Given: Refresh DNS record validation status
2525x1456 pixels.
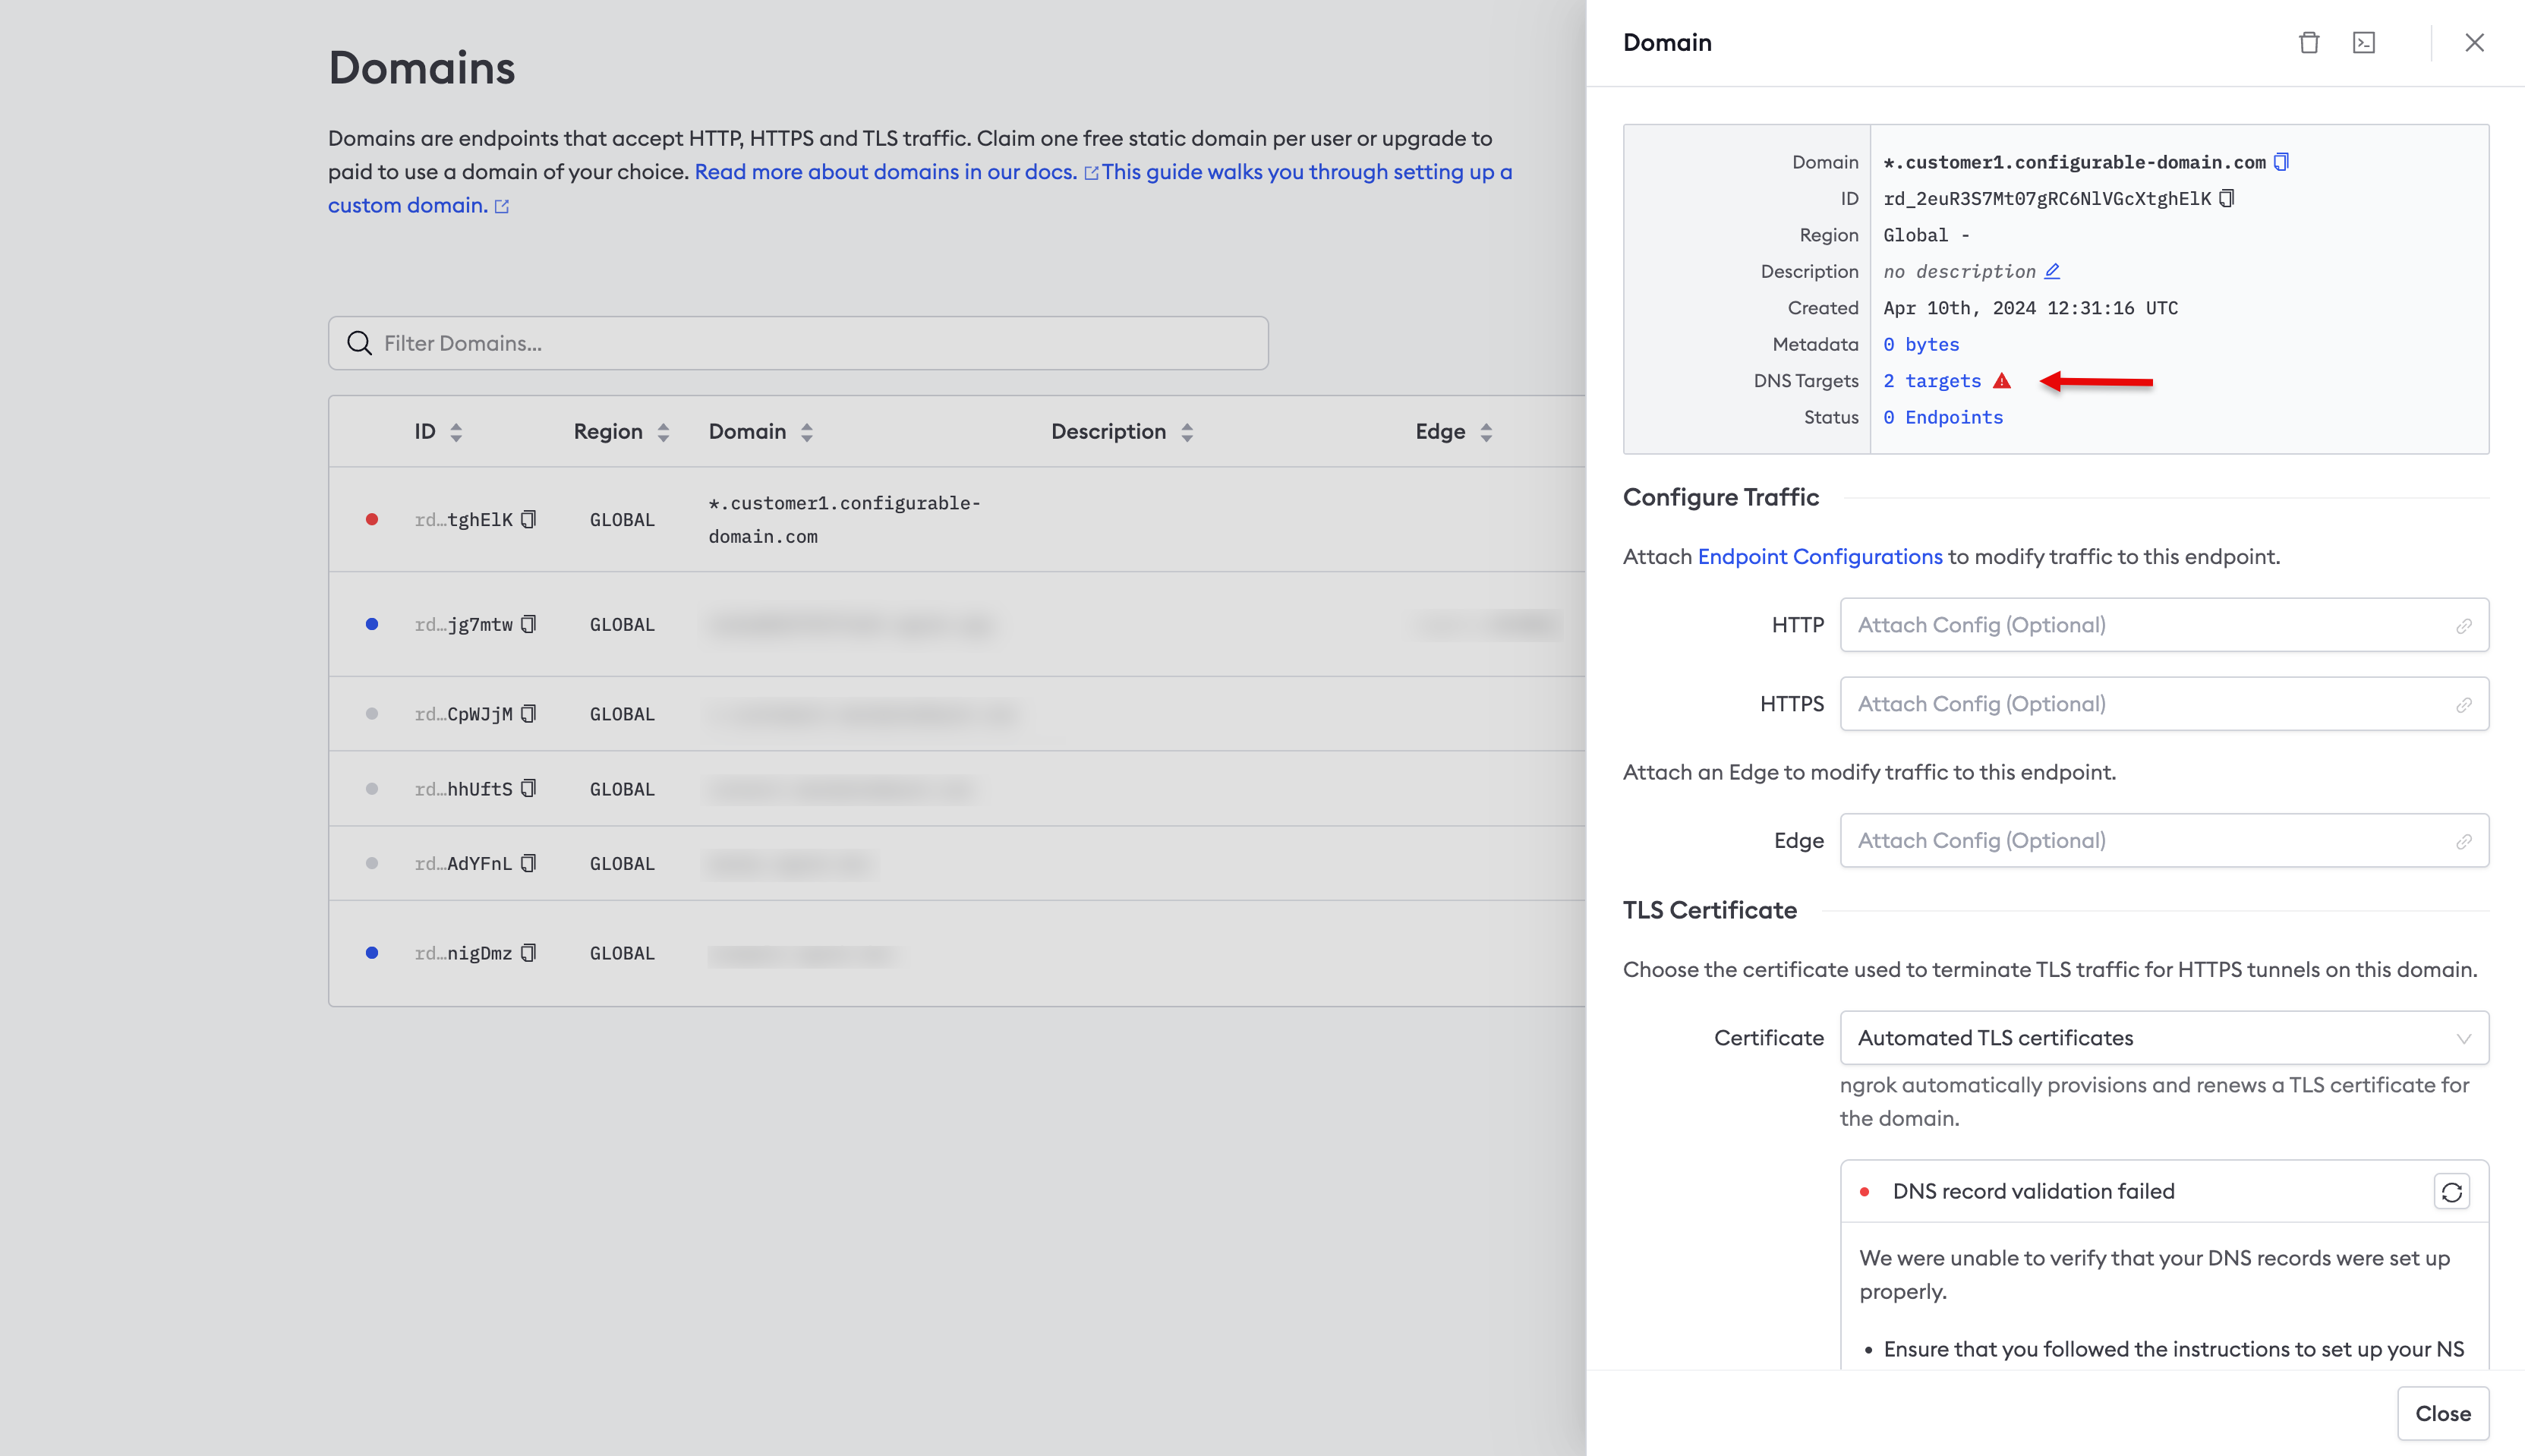Looking at the screenshot, I should (2451, 1191).
